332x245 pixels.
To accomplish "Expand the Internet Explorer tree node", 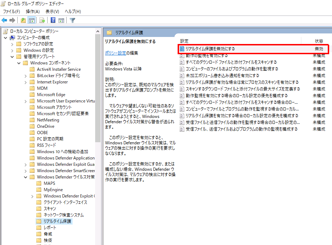I will pyautogui.click(x=25, y=82).
